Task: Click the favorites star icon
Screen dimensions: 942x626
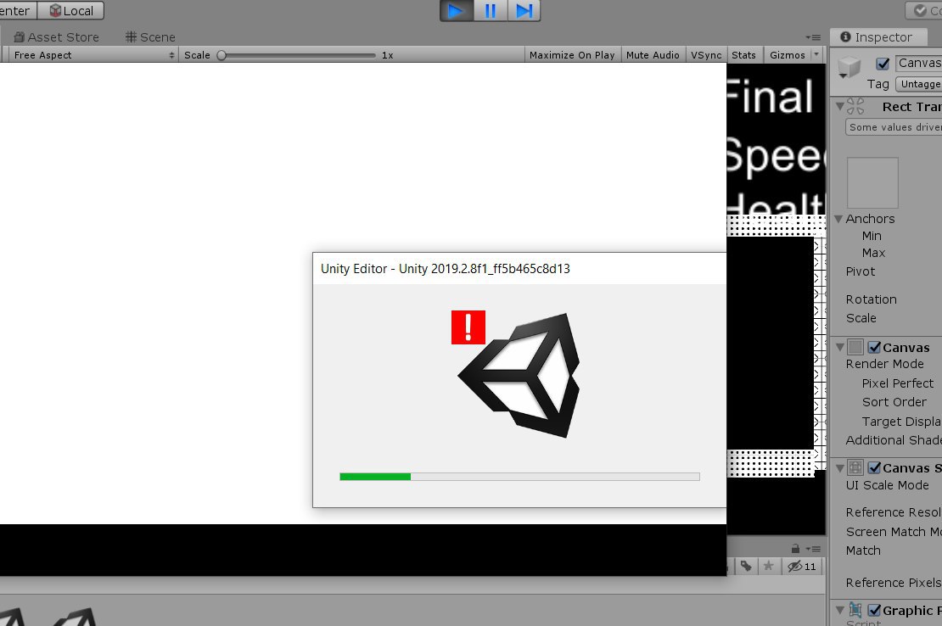Action: (x=768, y=566)
